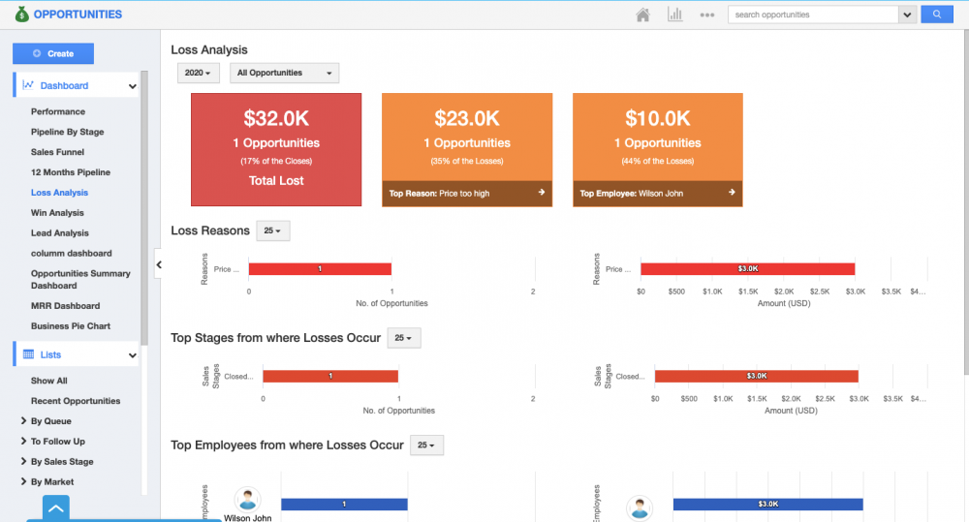Click the search opportunities input field

(x=813, y=15)
